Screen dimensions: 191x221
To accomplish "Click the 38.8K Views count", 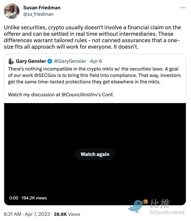I will (x=67, y=214).
